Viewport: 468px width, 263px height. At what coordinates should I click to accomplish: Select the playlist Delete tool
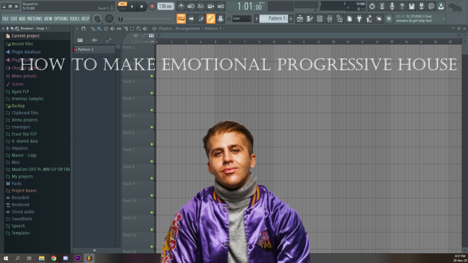[x=106, y=28]
